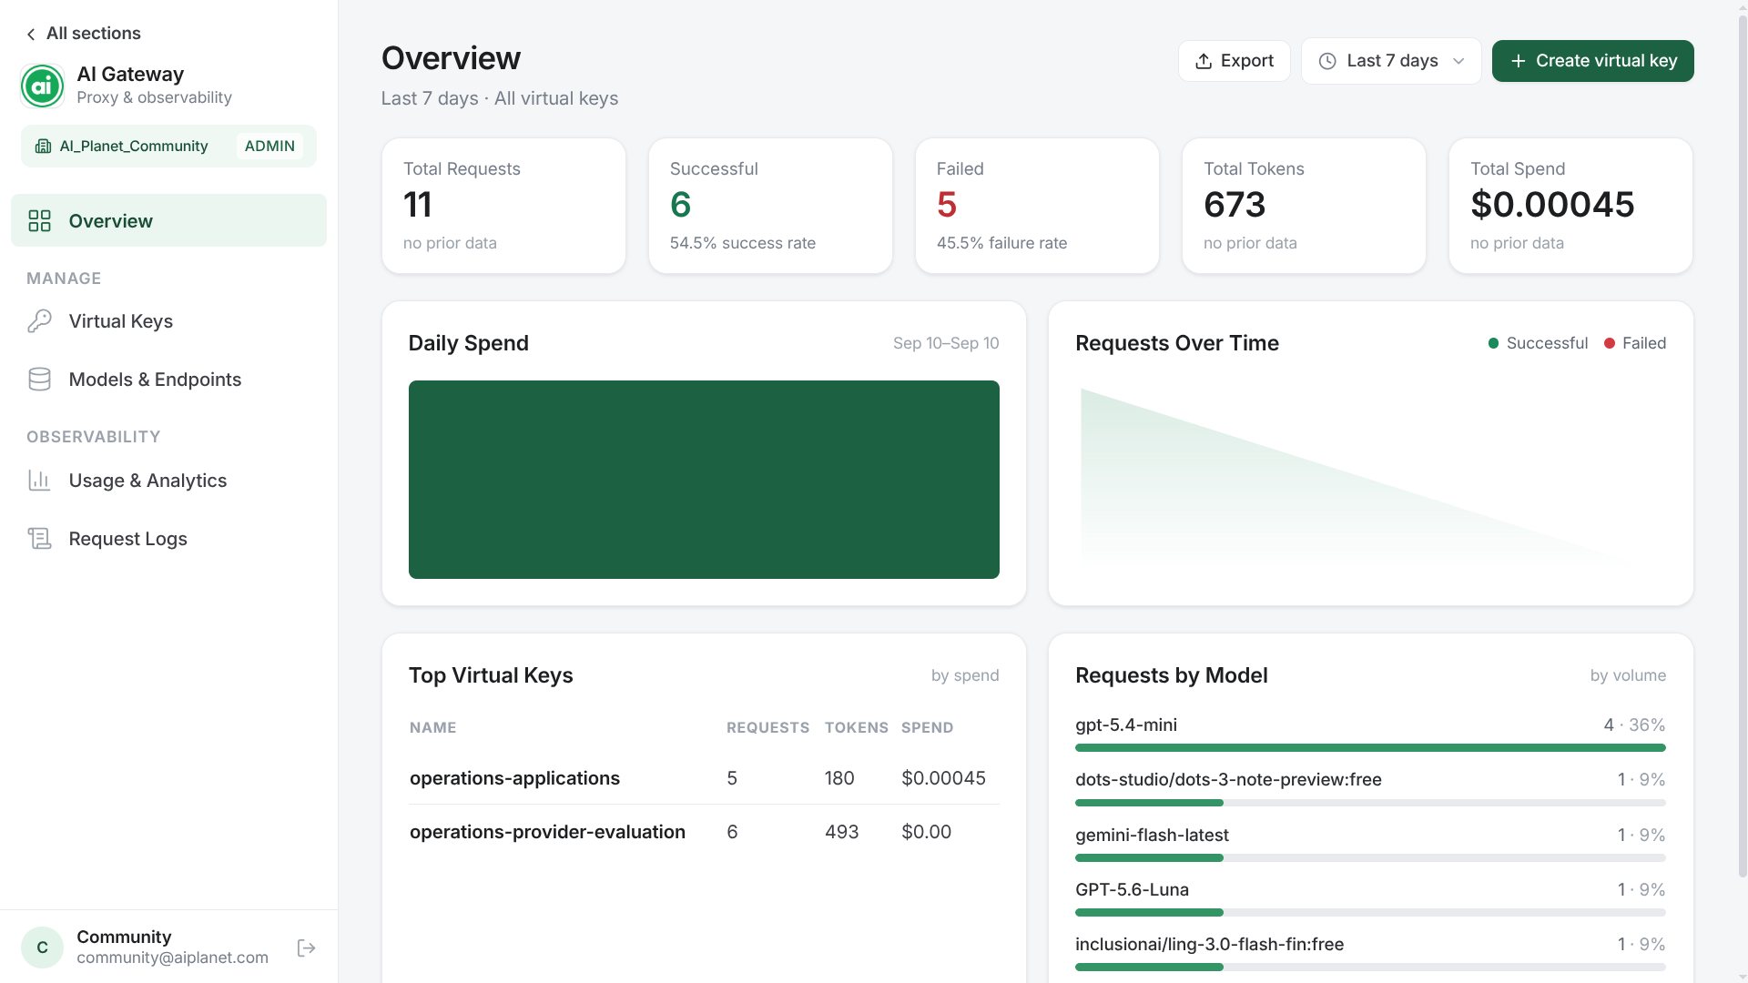1748x983 pixels.
Task: Click the page vertical scrollbar
Action: pos(1743,446)
